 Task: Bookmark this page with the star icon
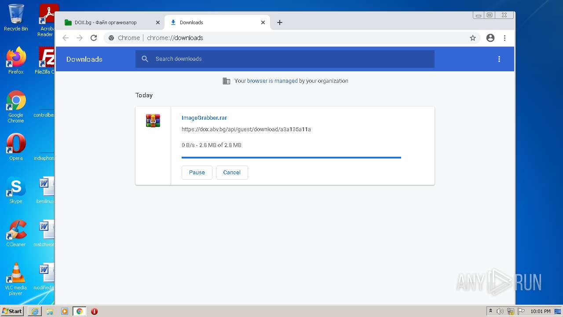coord(473,38)
